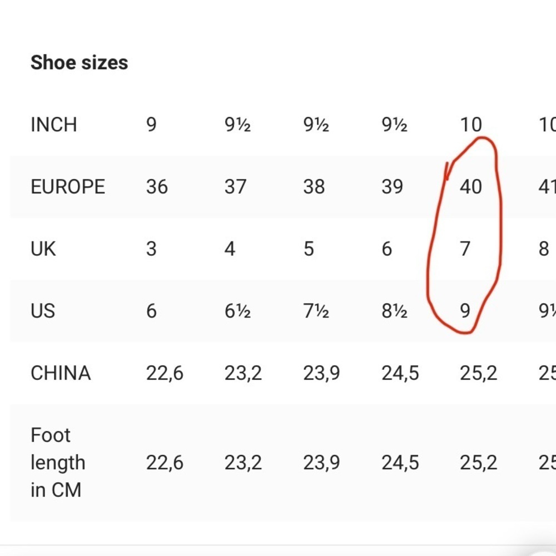Click the circled EUROPE size 40
556x556 pixels.
pos(471,186)
